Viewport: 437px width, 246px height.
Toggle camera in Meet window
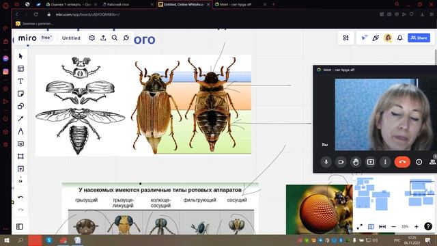point(341,162)
